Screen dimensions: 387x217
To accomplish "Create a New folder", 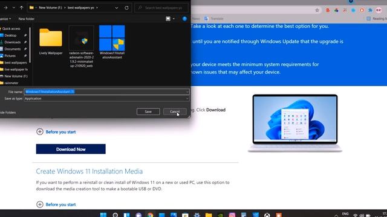I will coord(27,19).
